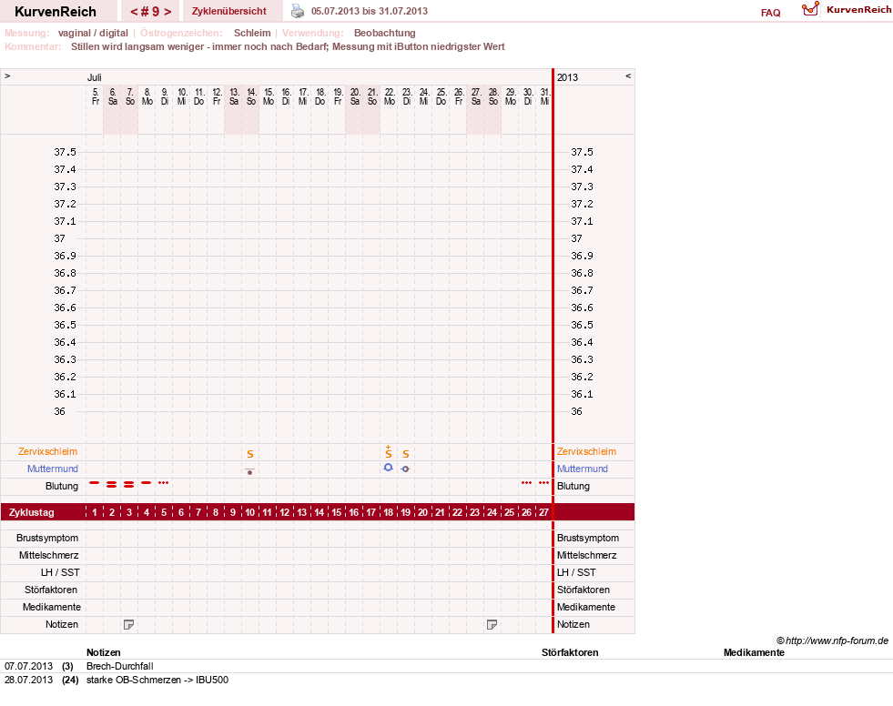893x706 pixels.
Task: Click the cervix symbol on day 19
Action: click(x=405, y=469)
